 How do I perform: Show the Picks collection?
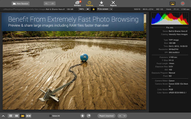pyautogui.click(x=101, y=3)
